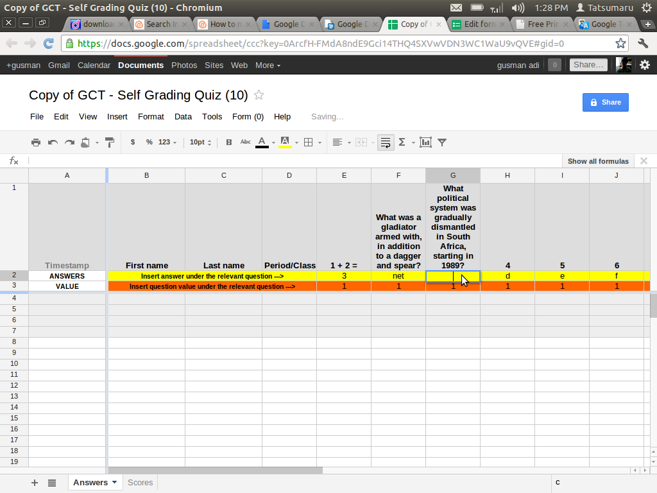The image size is (657, 493).
Task: Add a new sheet with the plus icon
Action: click(35, 482)
